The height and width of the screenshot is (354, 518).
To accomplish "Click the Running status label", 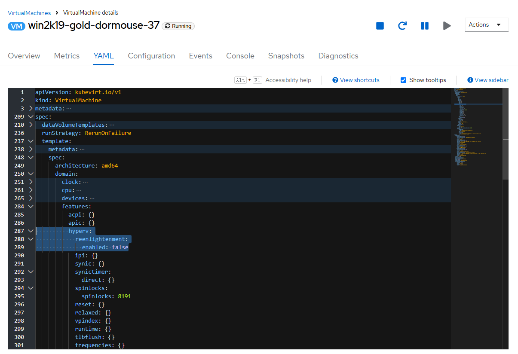I will 178,26.
